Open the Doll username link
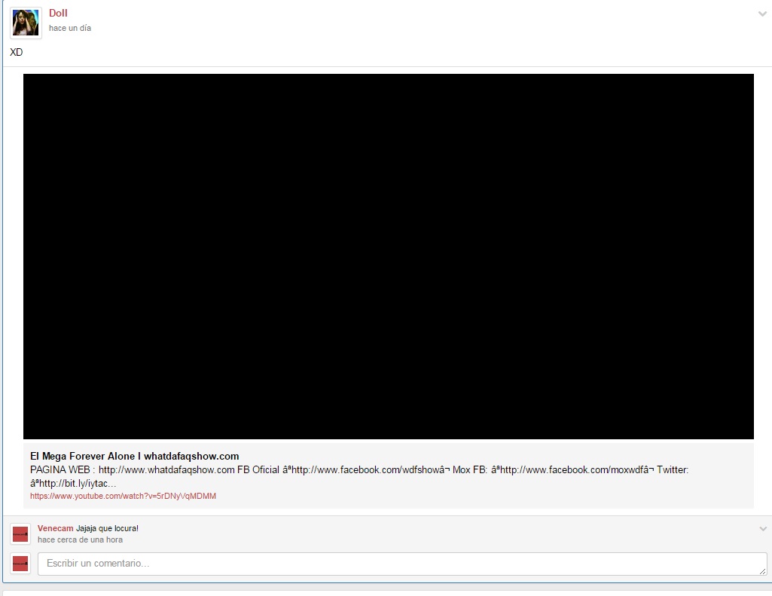The width and height of the screenshot is (772, 596). (58, 14)
